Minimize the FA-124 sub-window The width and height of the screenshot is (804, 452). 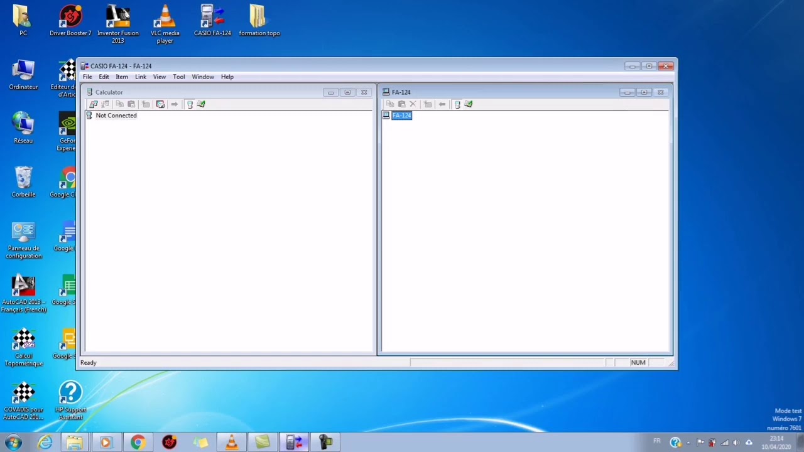(x=627, y=92)
